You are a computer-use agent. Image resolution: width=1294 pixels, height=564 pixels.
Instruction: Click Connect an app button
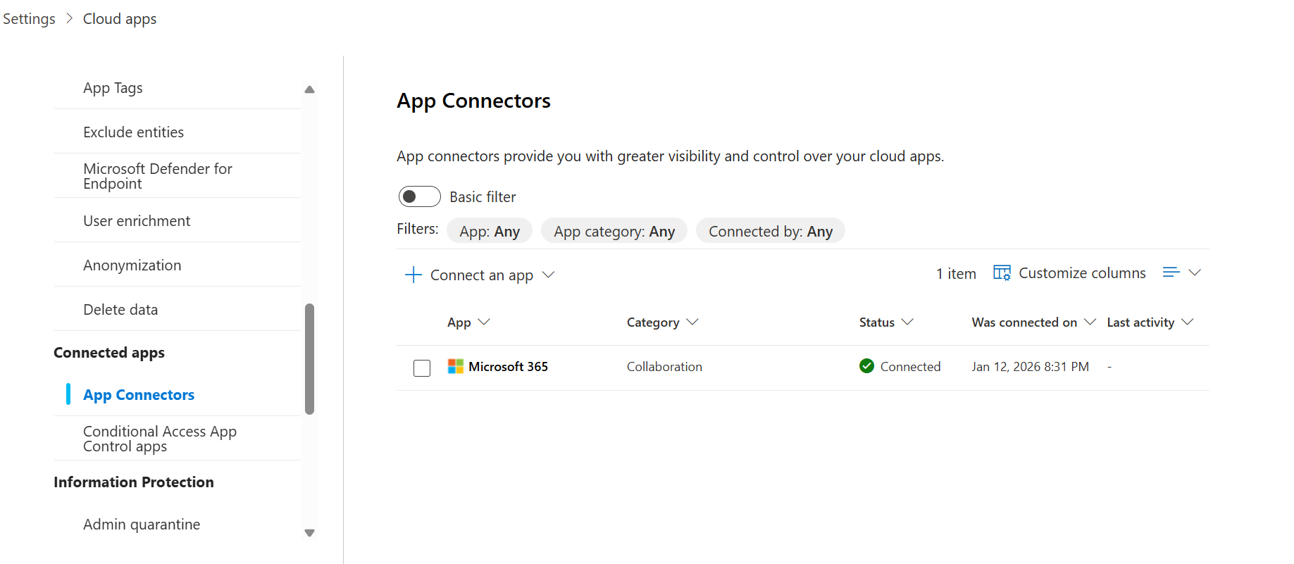pyautogui.click(x=480, y=275)
